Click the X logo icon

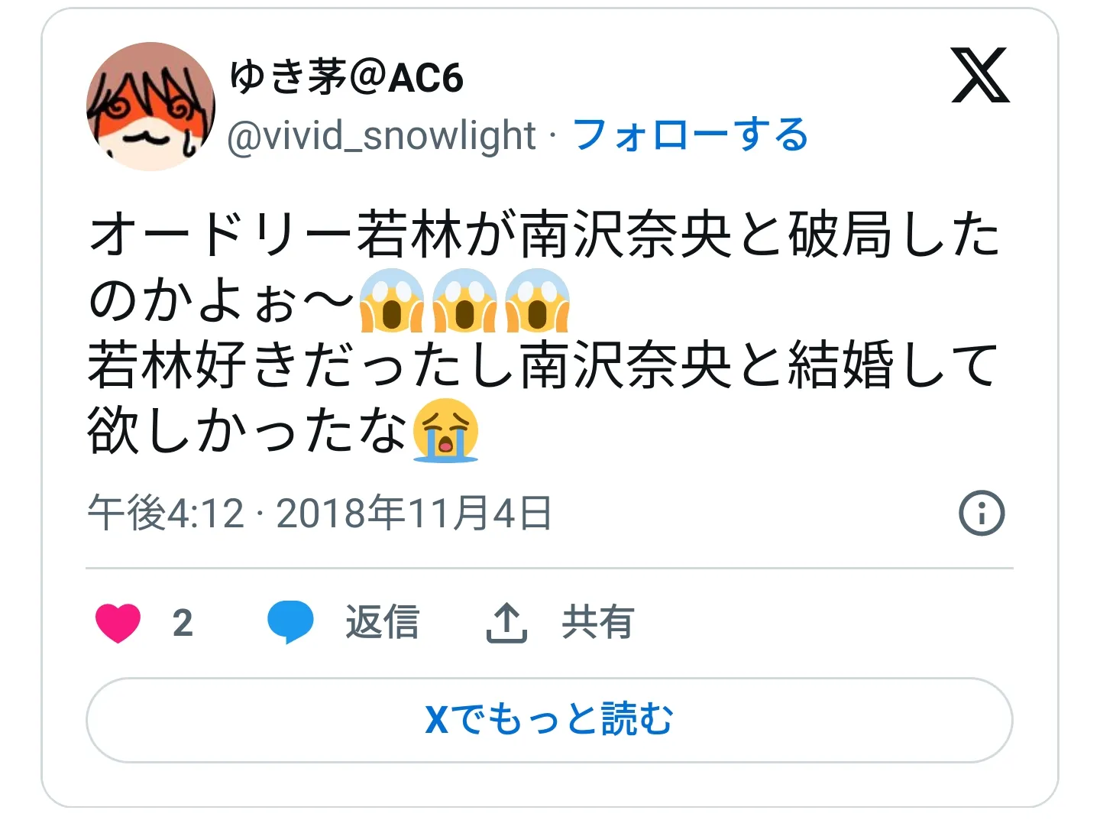pos(980,75)
